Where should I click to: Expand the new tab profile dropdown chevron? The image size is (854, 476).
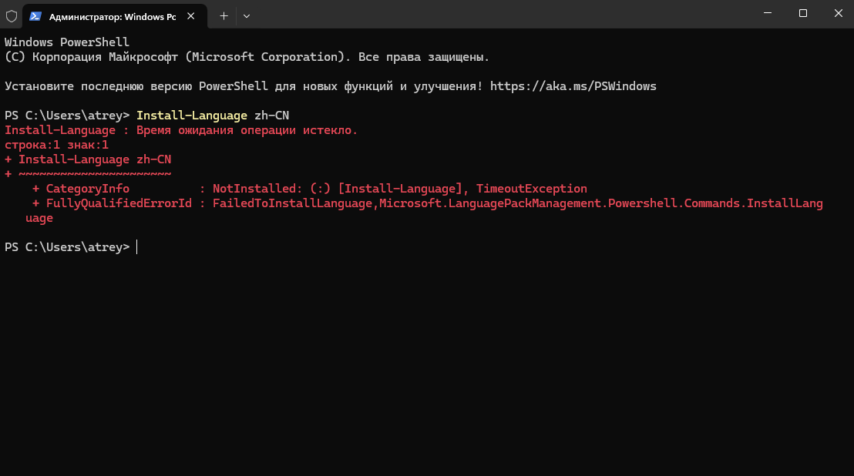point(247,16)
